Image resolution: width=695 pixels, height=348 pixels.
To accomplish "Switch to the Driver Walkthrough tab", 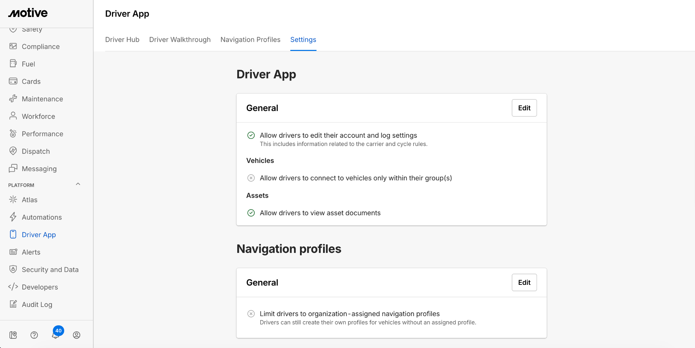I will 180,40.
